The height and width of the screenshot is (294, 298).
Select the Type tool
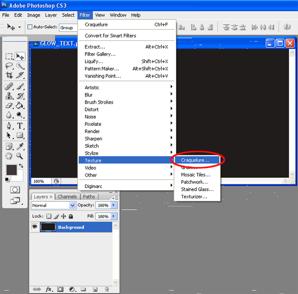(20, 126)
